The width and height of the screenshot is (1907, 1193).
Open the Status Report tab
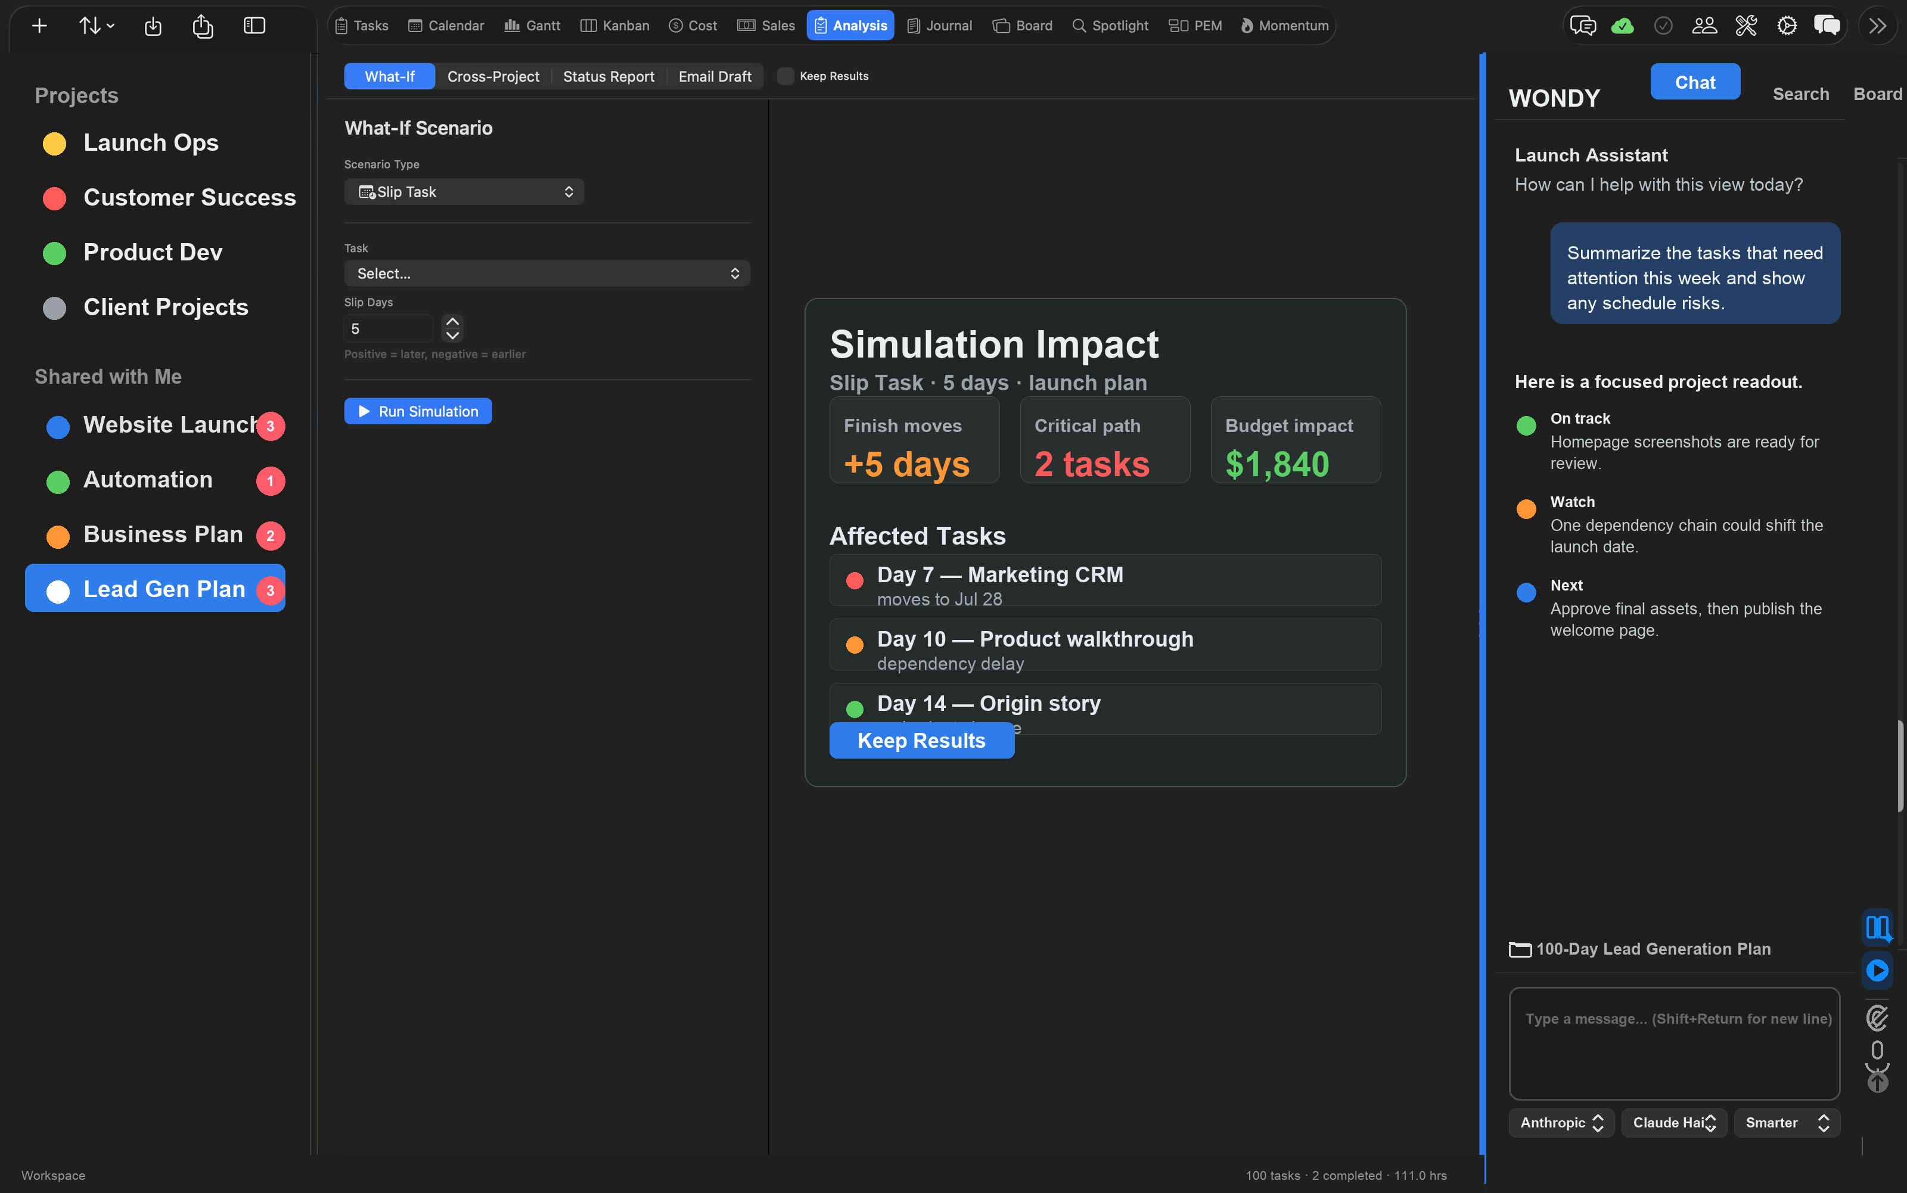608,76
